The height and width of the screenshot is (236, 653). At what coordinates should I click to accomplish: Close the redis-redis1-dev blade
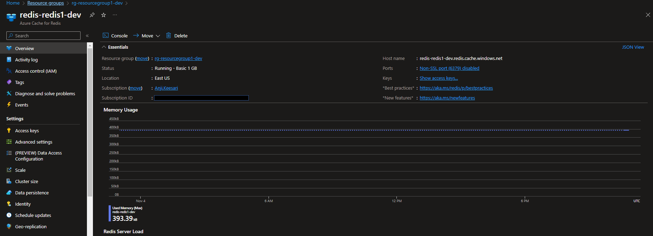(648, 15)
